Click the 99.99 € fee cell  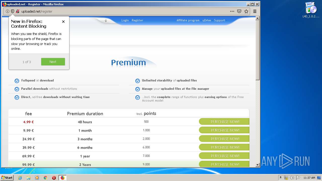click(28, 165)
